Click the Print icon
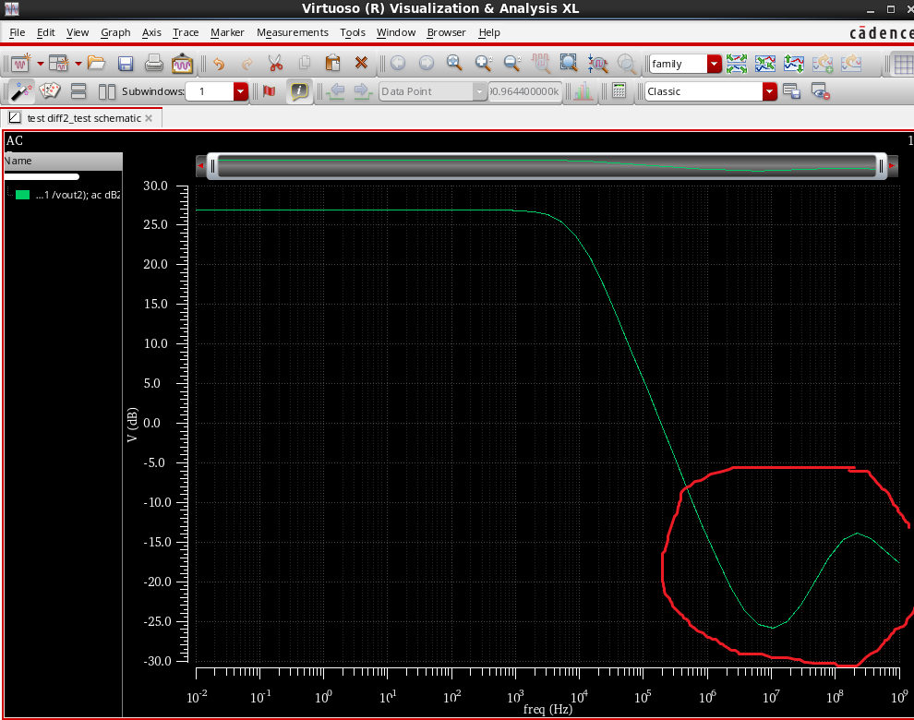 pos(154,64)
